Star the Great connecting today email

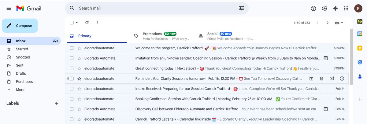pyautogui.click(x=80, y=69)
